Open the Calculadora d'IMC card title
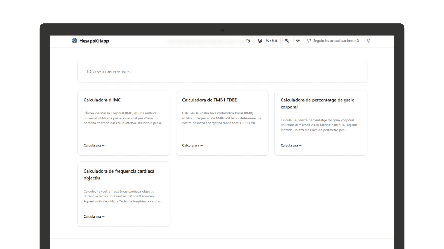 102,100
